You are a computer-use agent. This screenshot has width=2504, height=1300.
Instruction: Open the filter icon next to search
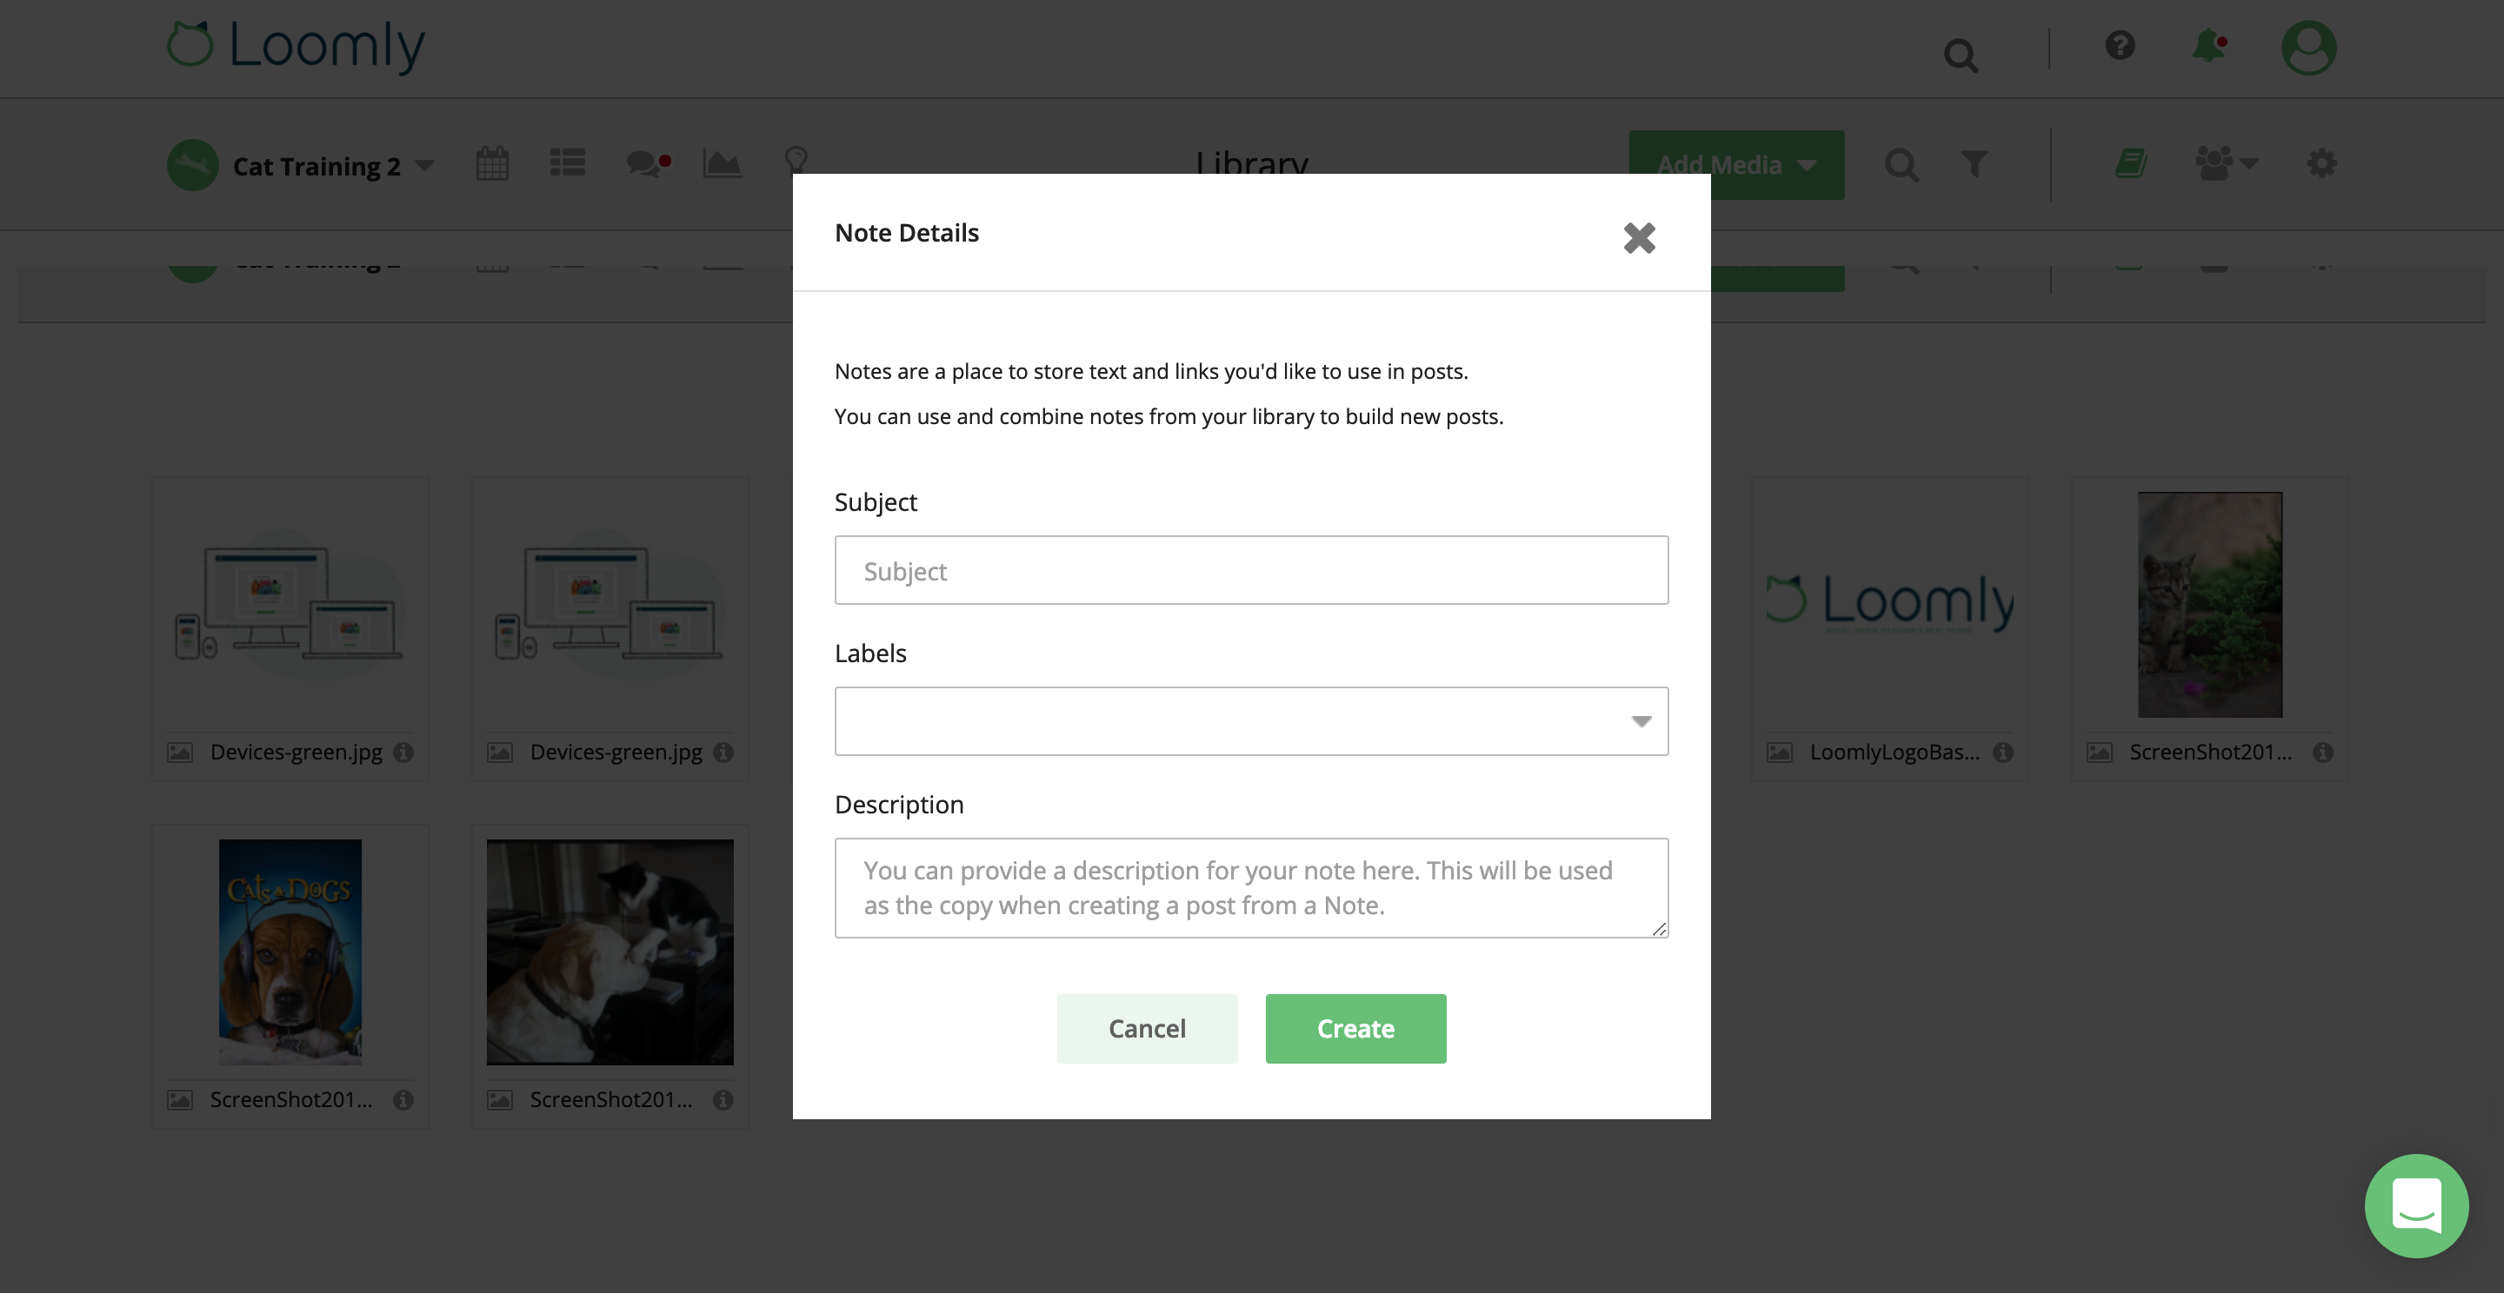1974,165
